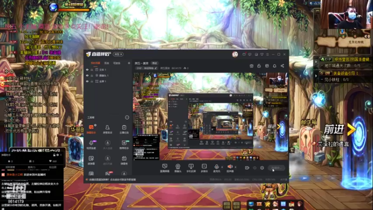Open the settings gear in streaming toolbar
This screenshot has height=210, width=373.
coord(262,168)
